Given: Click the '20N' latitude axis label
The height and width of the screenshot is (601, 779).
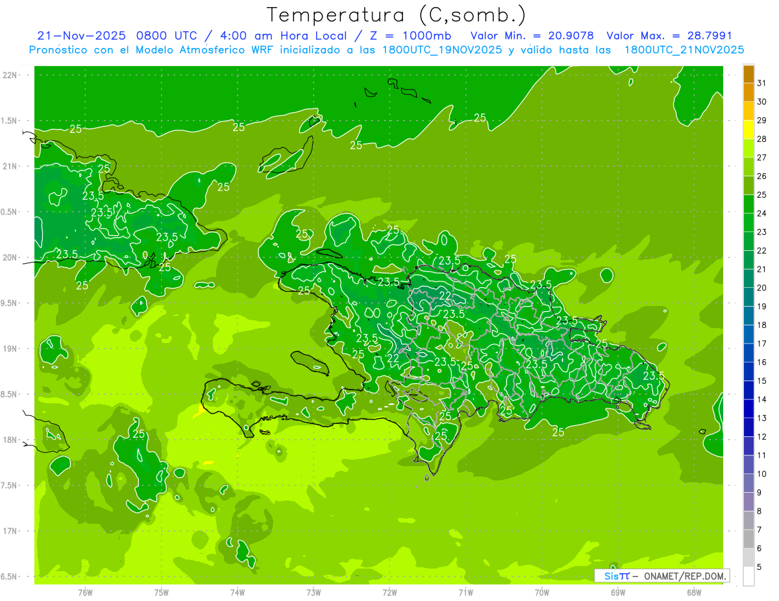Looking at the screenshot, I should click(x=10, y=257).
